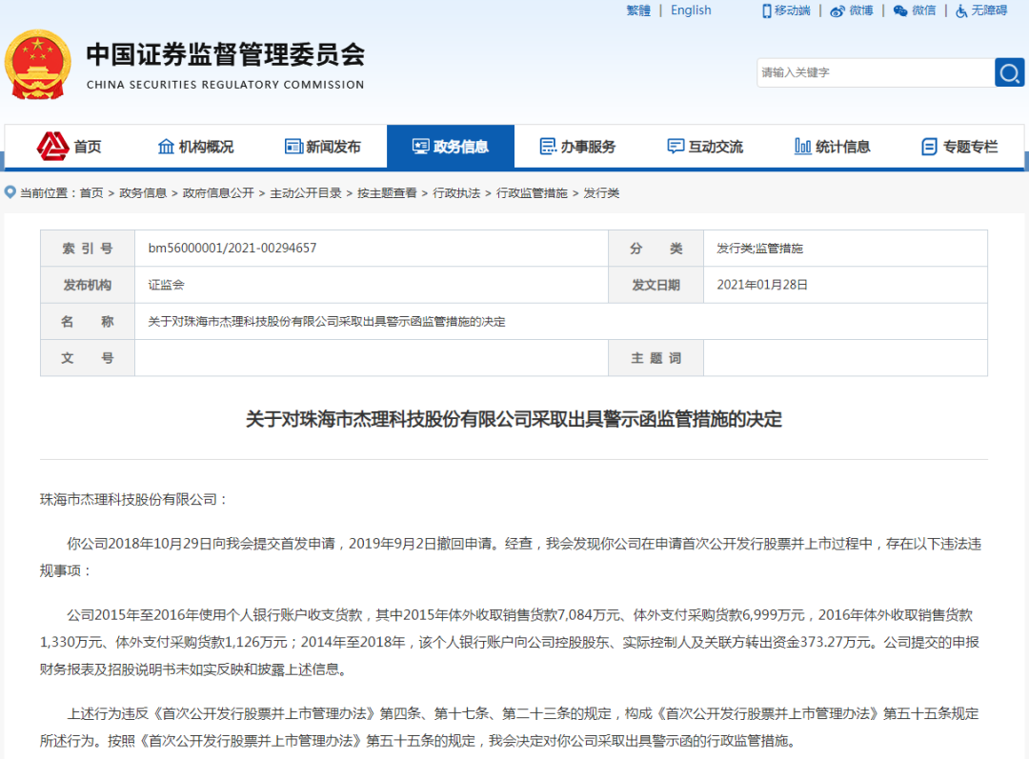Click the 发文日期 label cell
Image resolution: width=1029 pixels, height=759 pixels.
[x=656, y=285]
